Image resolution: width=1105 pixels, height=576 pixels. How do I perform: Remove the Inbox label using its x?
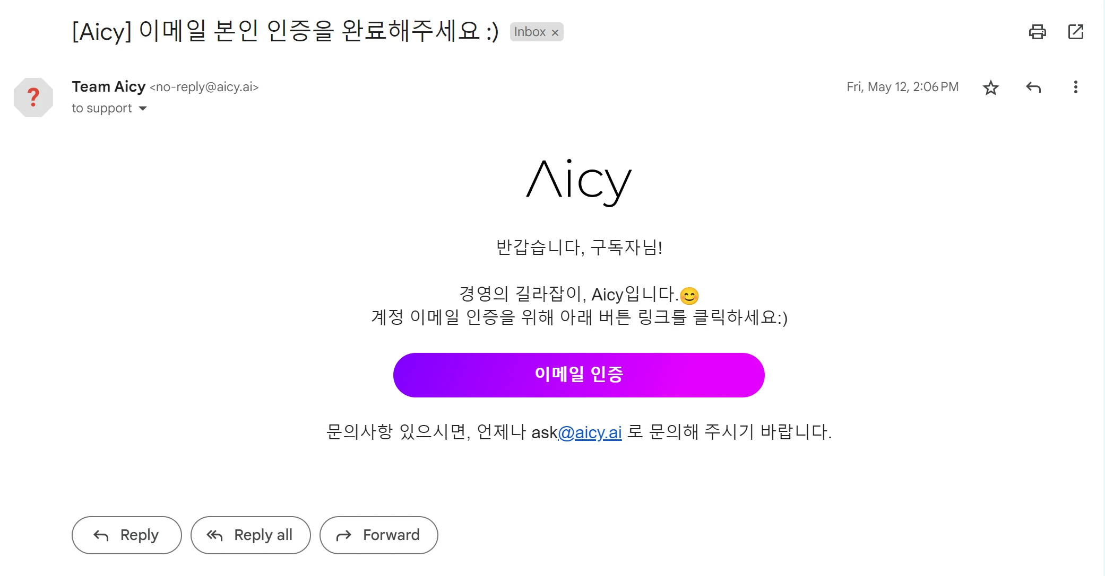[x=555, y=32]
